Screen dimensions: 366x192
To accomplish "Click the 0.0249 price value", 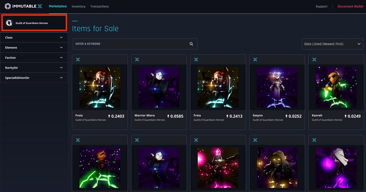I will click(x=354, y=116).
